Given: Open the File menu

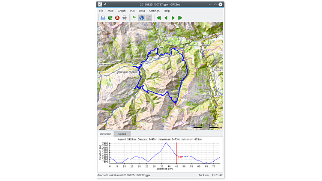Looking at the screenshot, I should pos(101,11).
